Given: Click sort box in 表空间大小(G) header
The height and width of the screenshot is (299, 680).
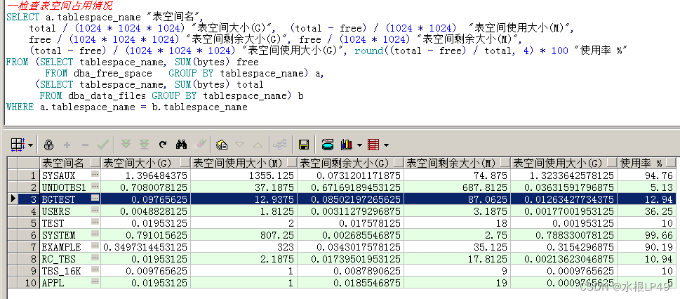Looking at the screenshot, I should tap(185, 163).
